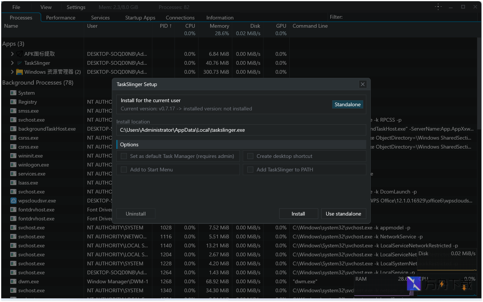Tick the Create desktop shortcut checkbox
This screenshot has width=483, height=302.
click(250, 156)
